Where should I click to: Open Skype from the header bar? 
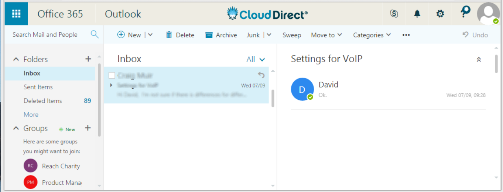(394, 14)
